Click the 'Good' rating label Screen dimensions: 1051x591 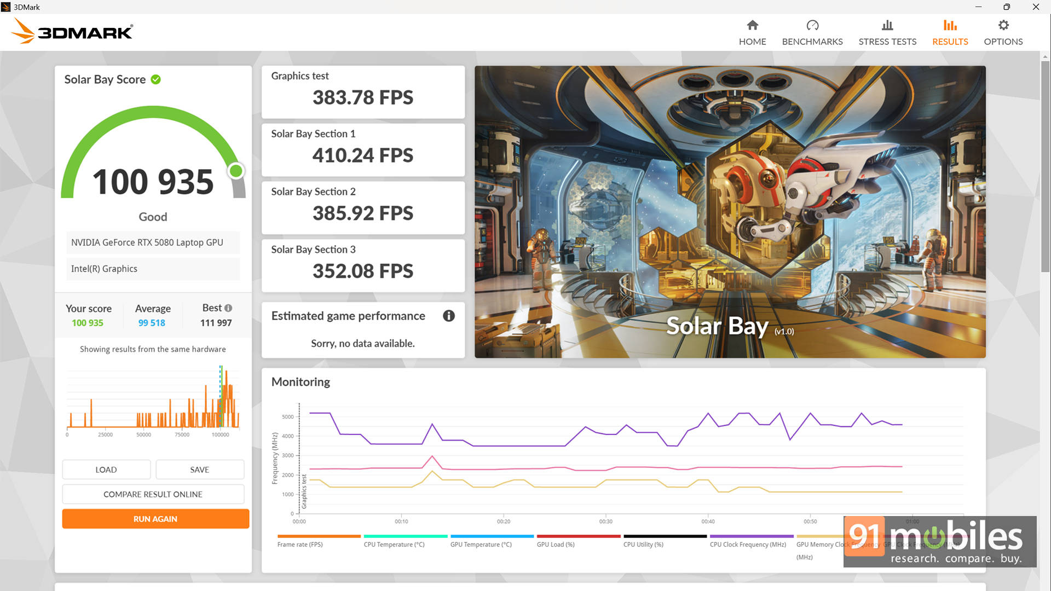pos(153,217)
